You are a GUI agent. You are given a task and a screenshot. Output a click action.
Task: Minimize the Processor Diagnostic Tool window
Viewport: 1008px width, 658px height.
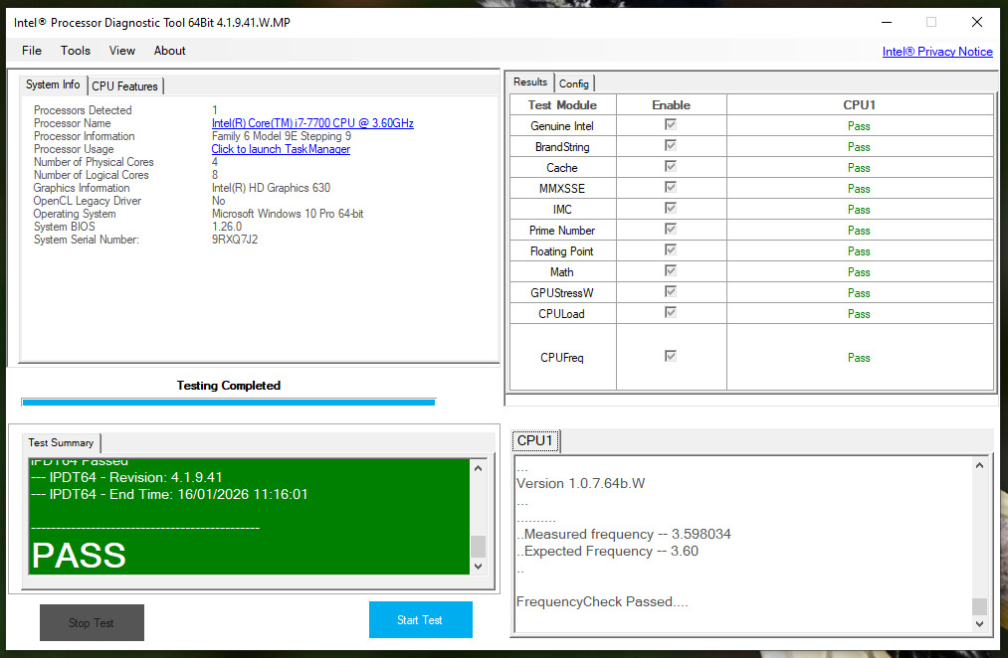click(x=887, y=22)
